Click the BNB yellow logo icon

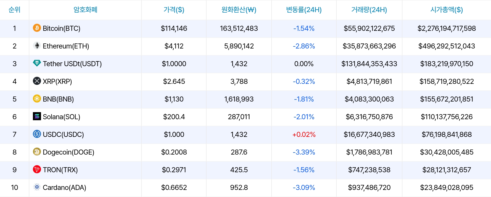tap(37, 98)
